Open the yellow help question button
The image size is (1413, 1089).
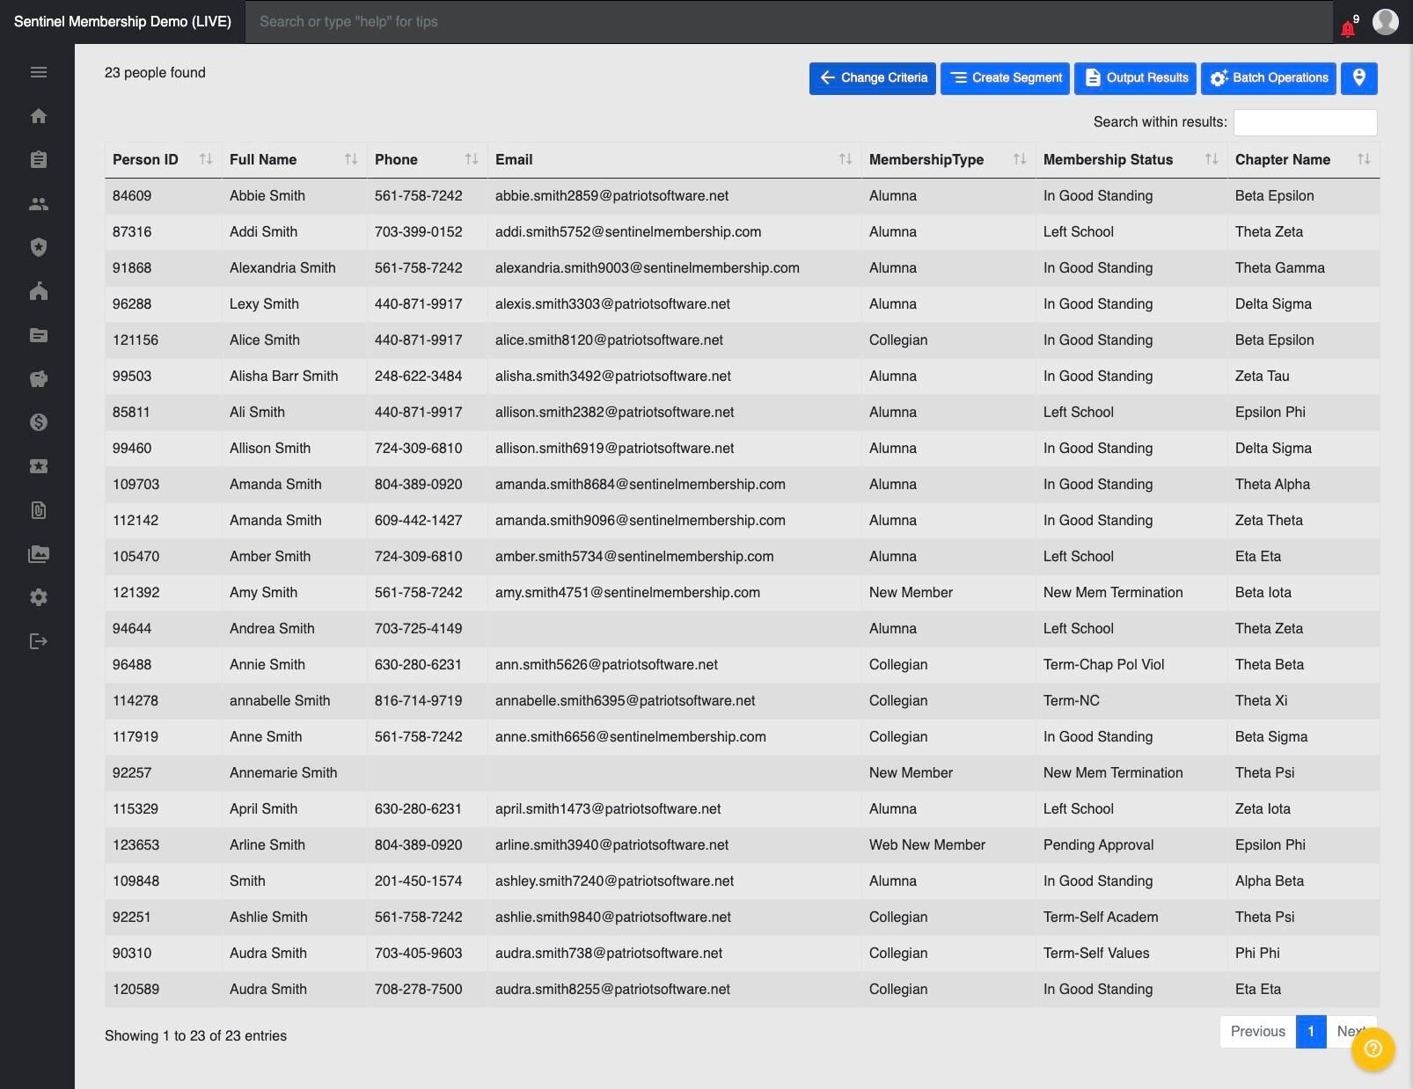coord(1373,1049)
